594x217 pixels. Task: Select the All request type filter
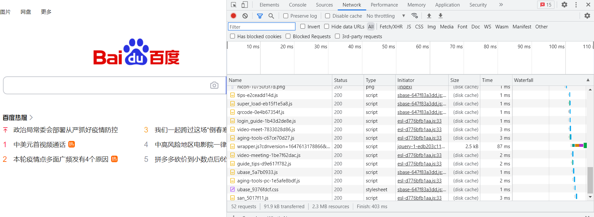coord(371,27)
